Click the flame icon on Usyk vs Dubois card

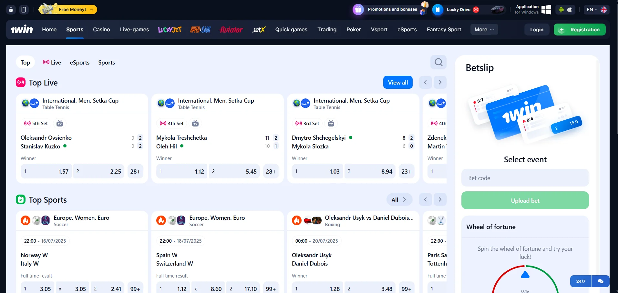pyautogui.click(x=297, y=220)
